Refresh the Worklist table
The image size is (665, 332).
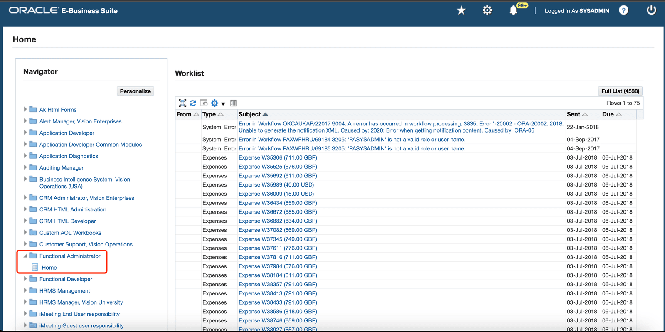[193, 103]
